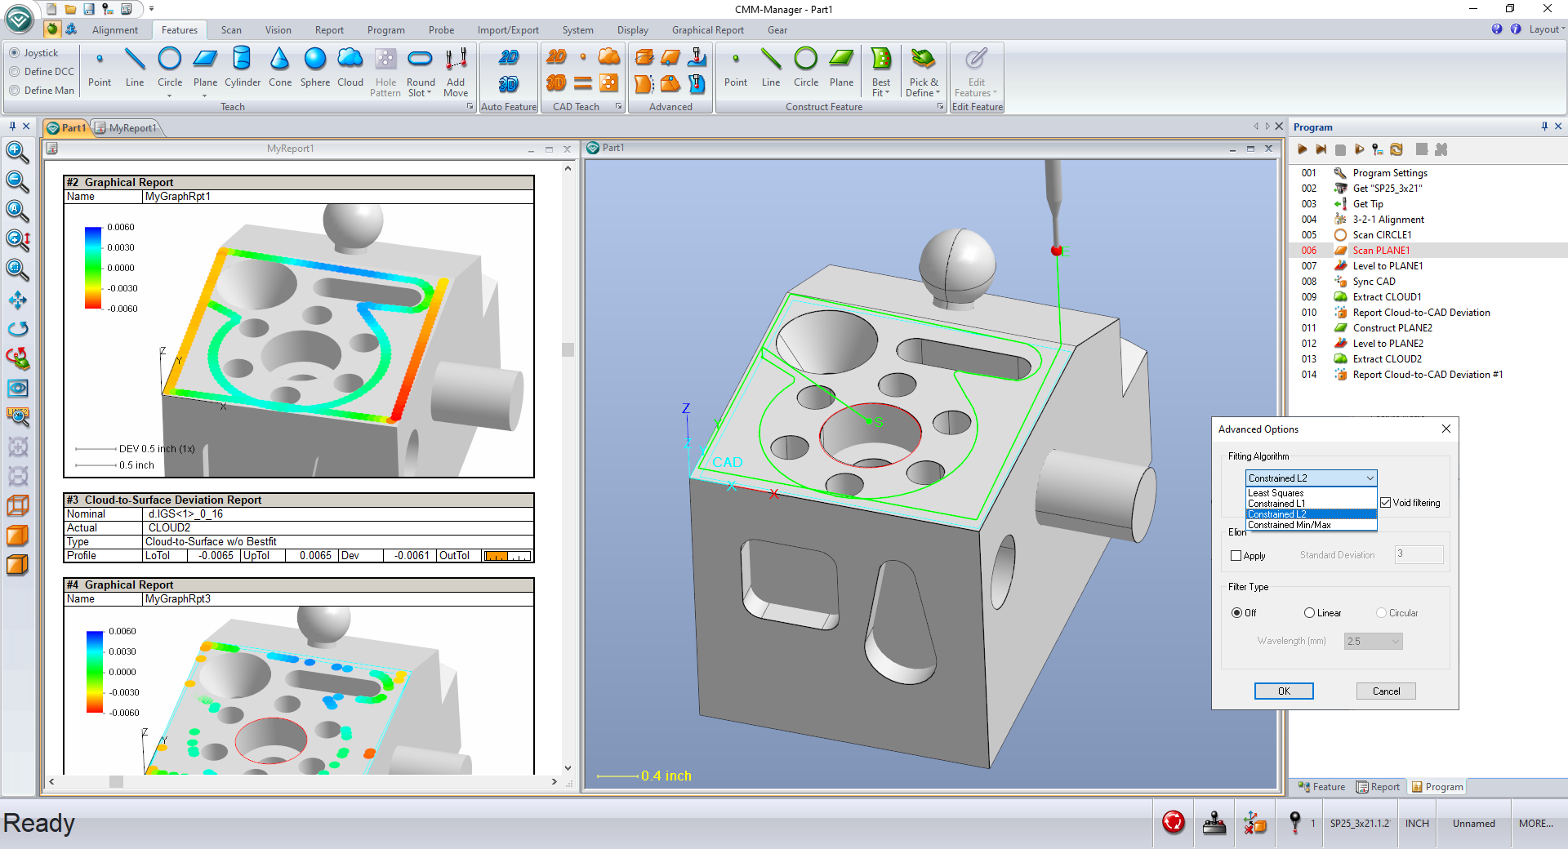Image resolution: width=1568 pixels, height=849 pixels.
Task: Switch to the Feature panel tab
Action: [x=1321, y=787]
